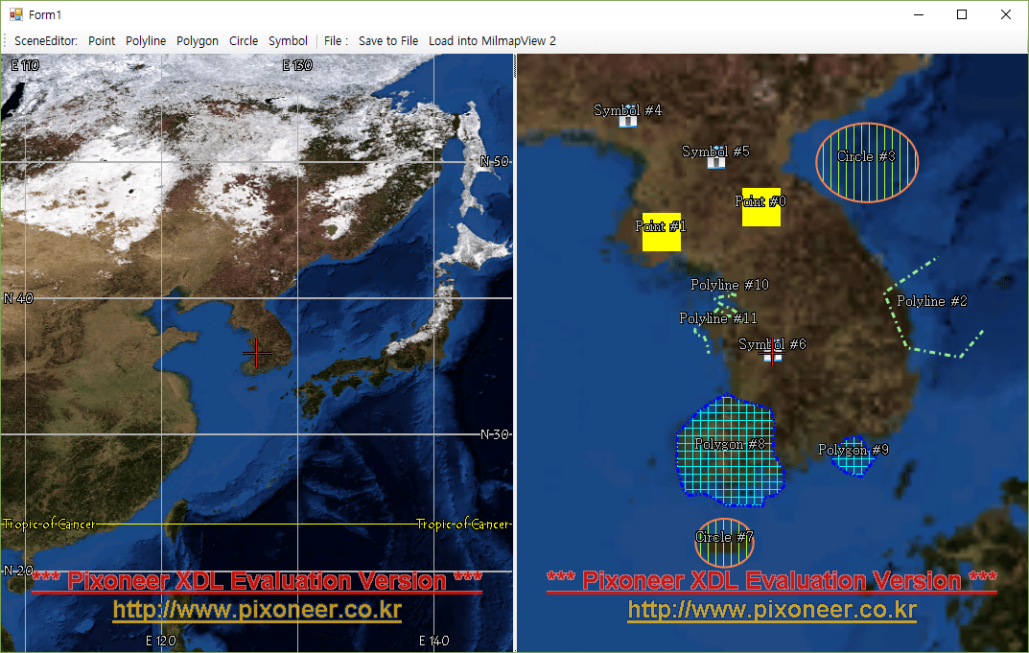1029x653 pixels.
Task: Click the File : toolbar label
Action: point(336,40)
